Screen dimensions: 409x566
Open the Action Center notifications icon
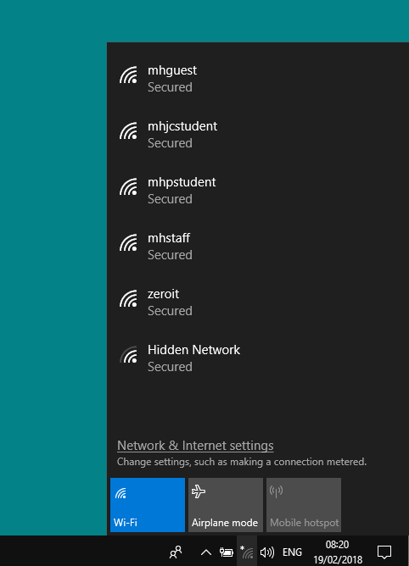click(384, 552)
